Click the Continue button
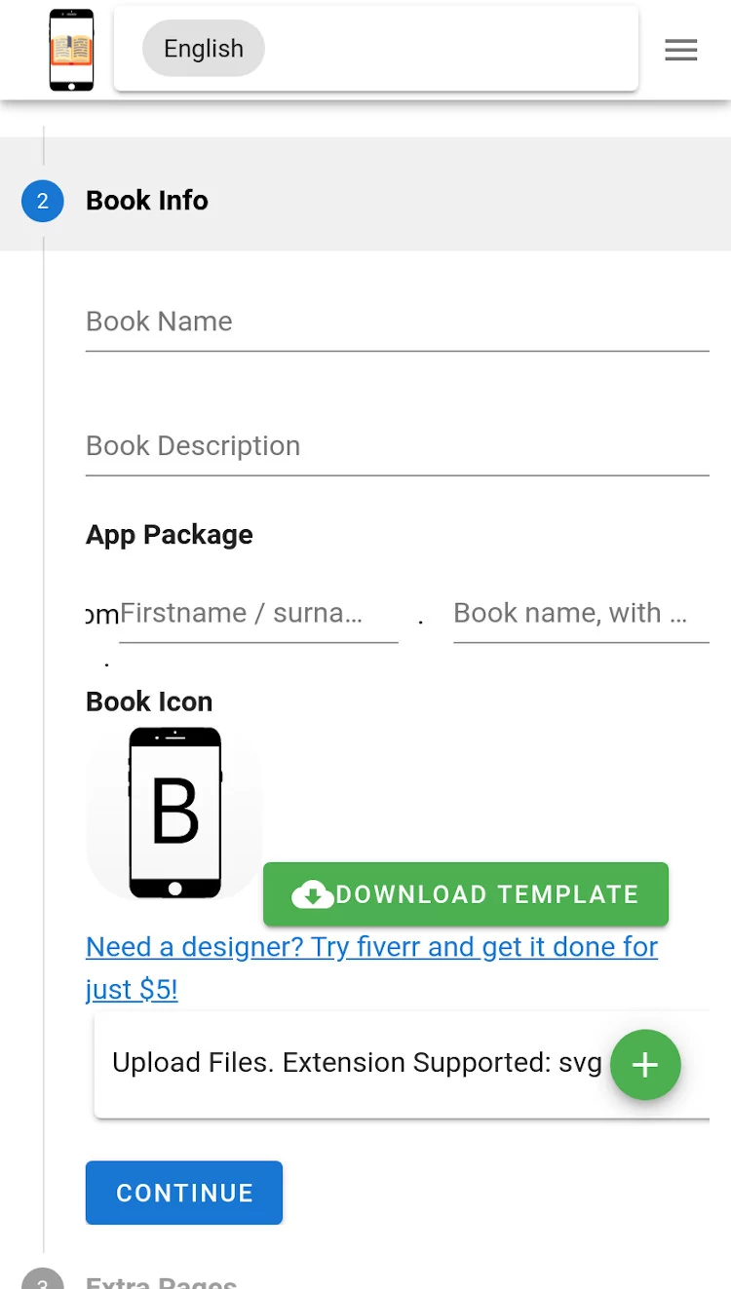Screen dimensions: 731x1289 tap(184, 1193)
